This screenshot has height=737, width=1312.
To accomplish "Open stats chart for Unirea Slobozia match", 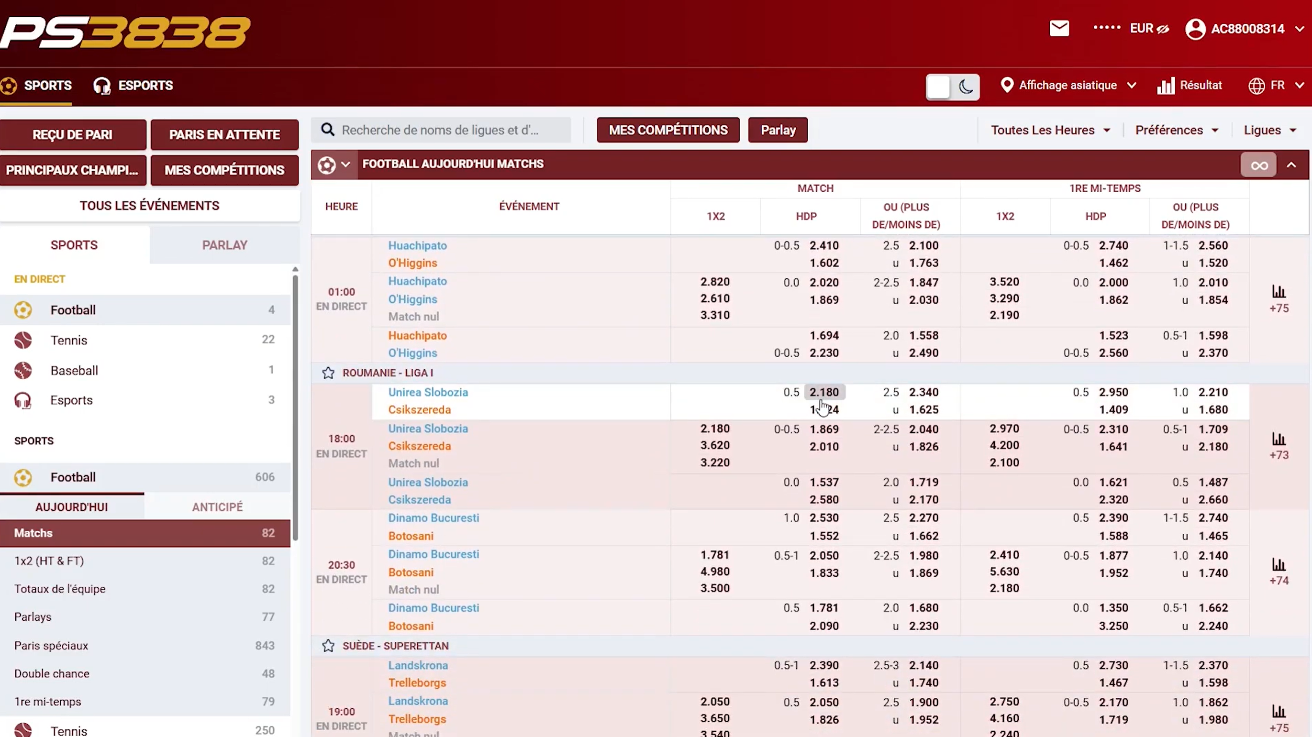I will (x=1279, y=439).
